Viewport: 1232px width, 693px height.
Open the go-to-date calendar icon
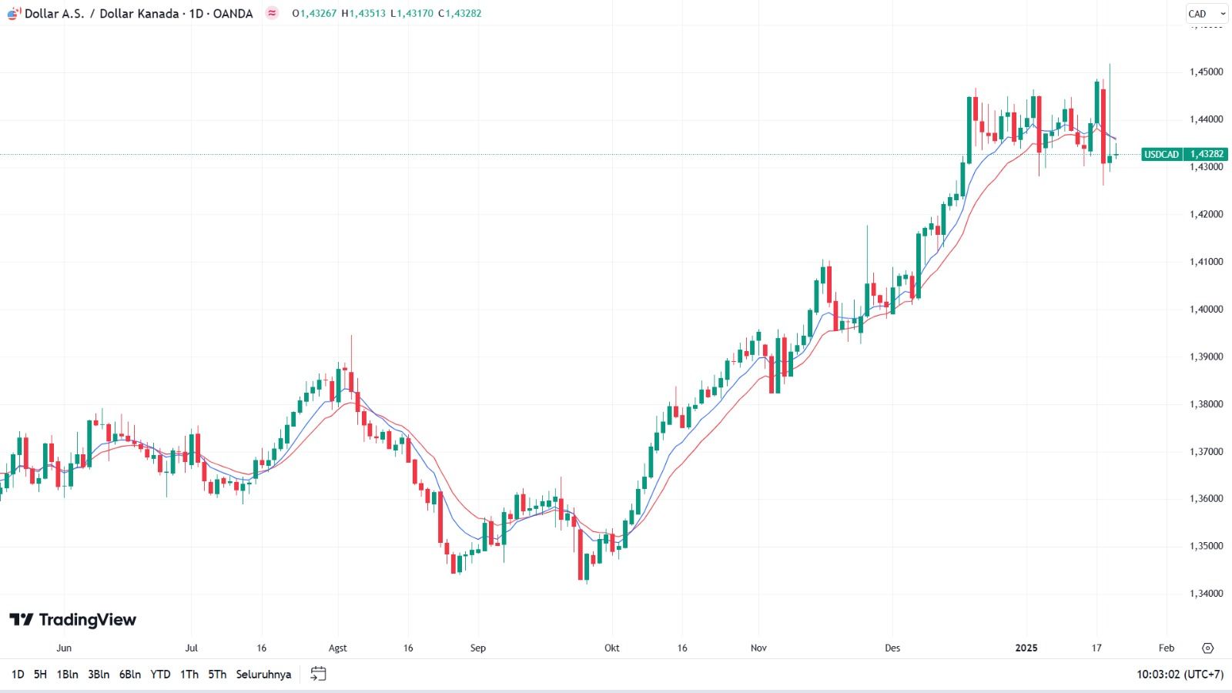[x=318, y=674]
